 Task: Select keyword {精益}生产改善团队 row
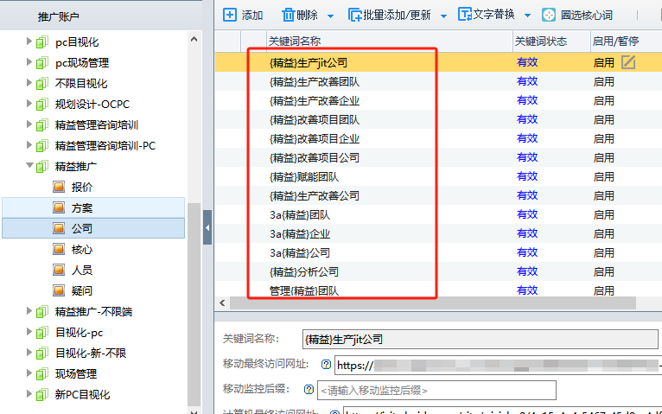pyautogui.click(x=438, y=81)
